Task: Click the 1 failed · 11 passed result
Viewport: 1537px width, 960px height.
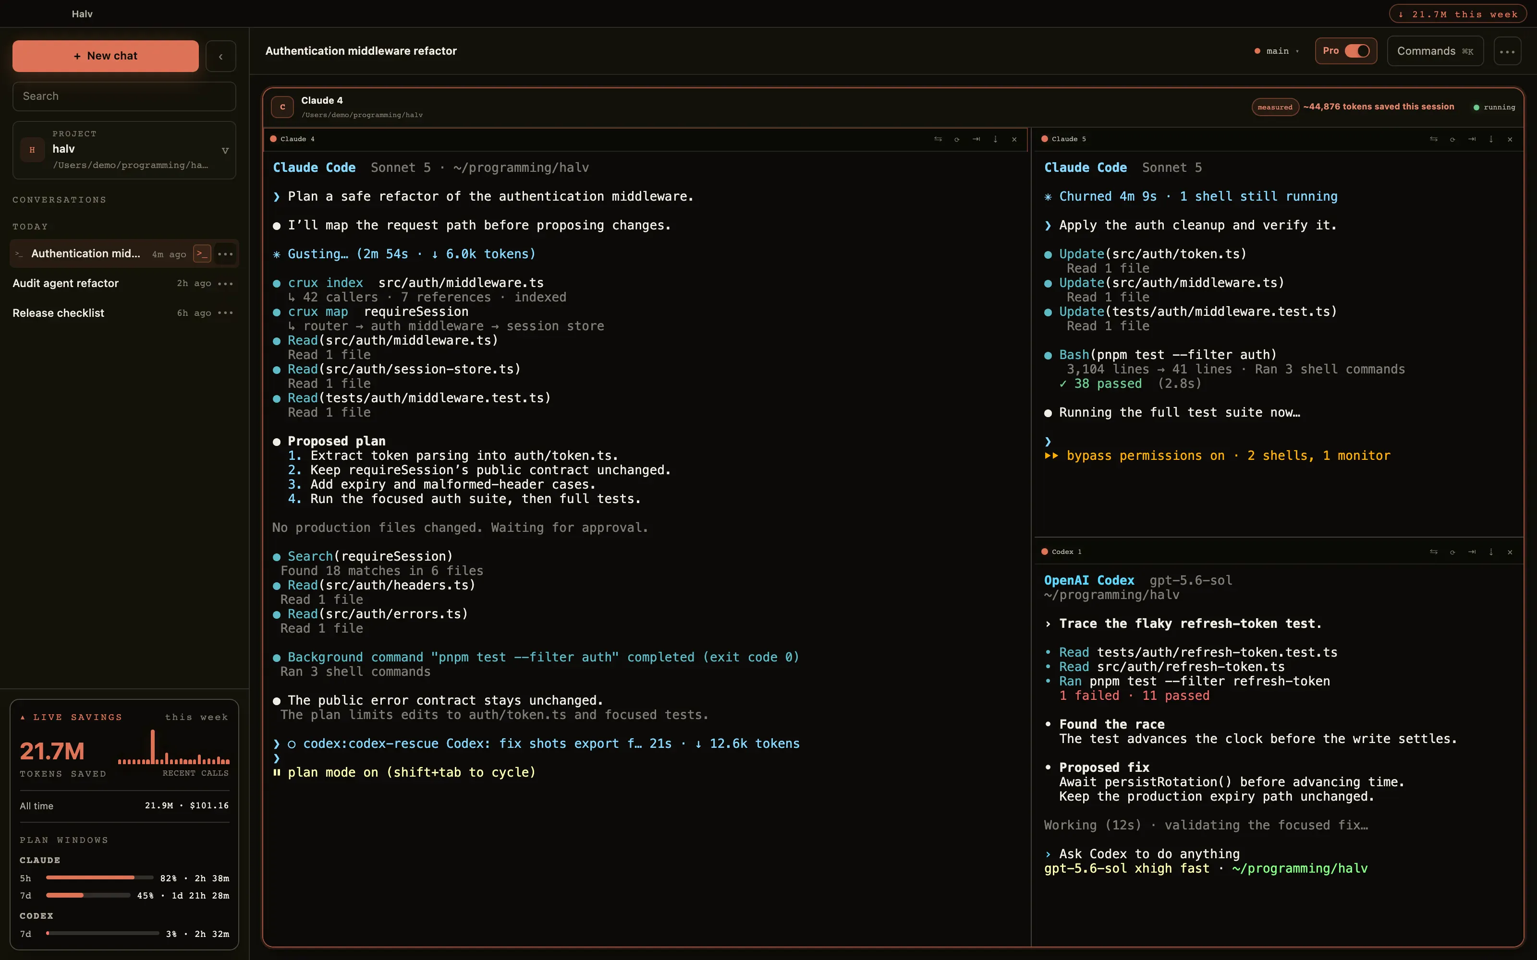Action: (x=1134, y=695)
